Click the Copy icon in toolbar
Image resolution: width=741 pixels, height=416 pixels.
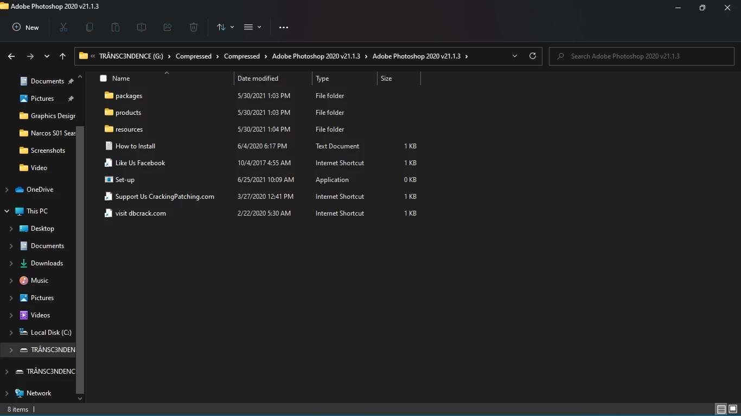coord(90,27)
